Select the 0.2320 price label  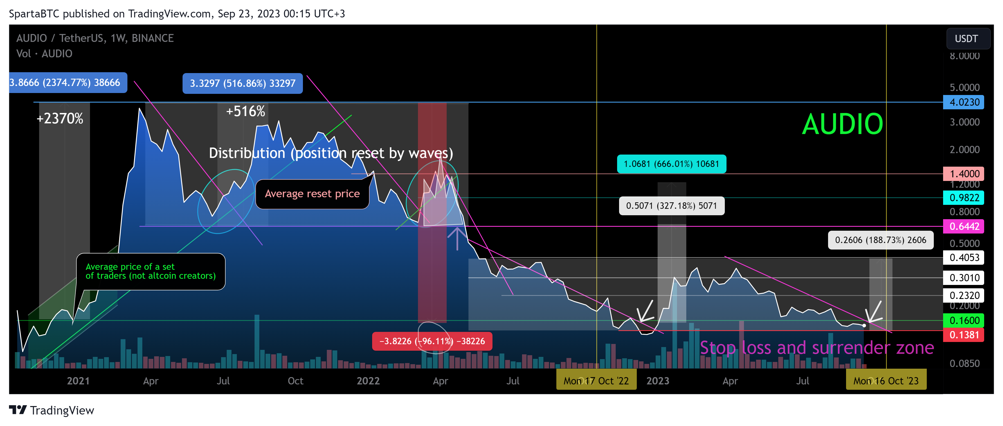[963, 295]
